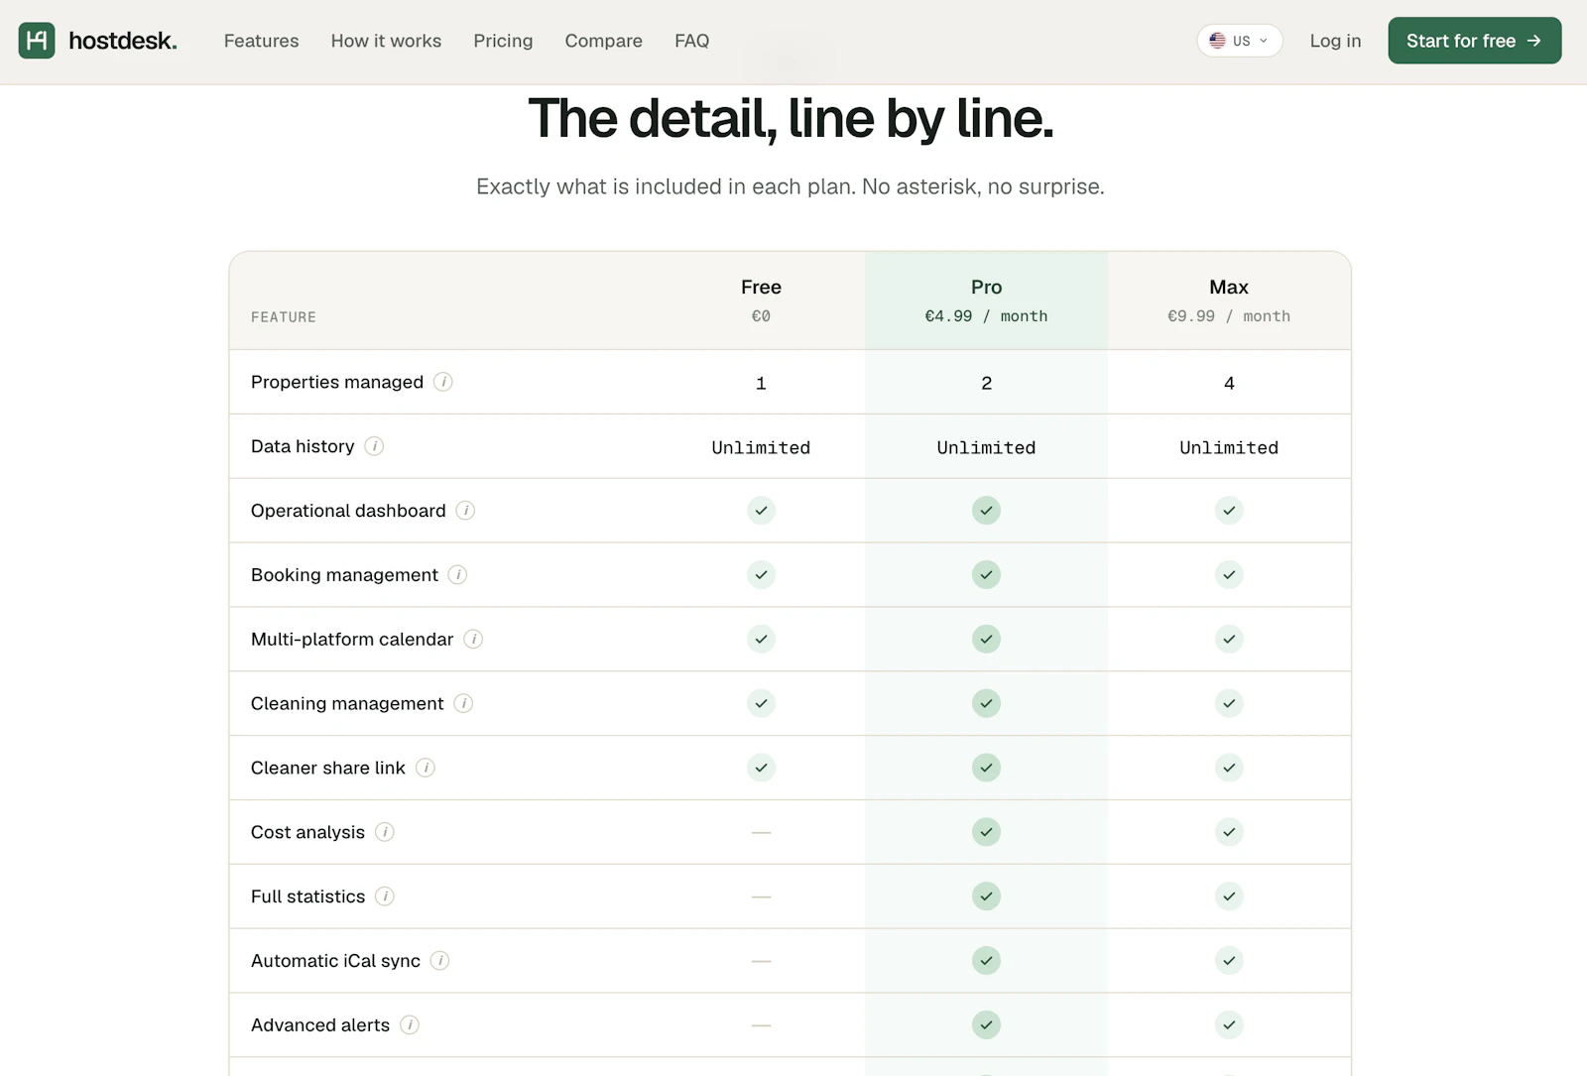Image resolution: width=1587 pixels, height=1076 pixels.
Task: Show info icon beside Data history
Action: tap(374, 446)
